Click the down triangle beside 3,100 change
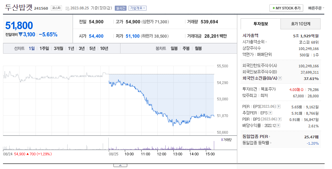 20,34
